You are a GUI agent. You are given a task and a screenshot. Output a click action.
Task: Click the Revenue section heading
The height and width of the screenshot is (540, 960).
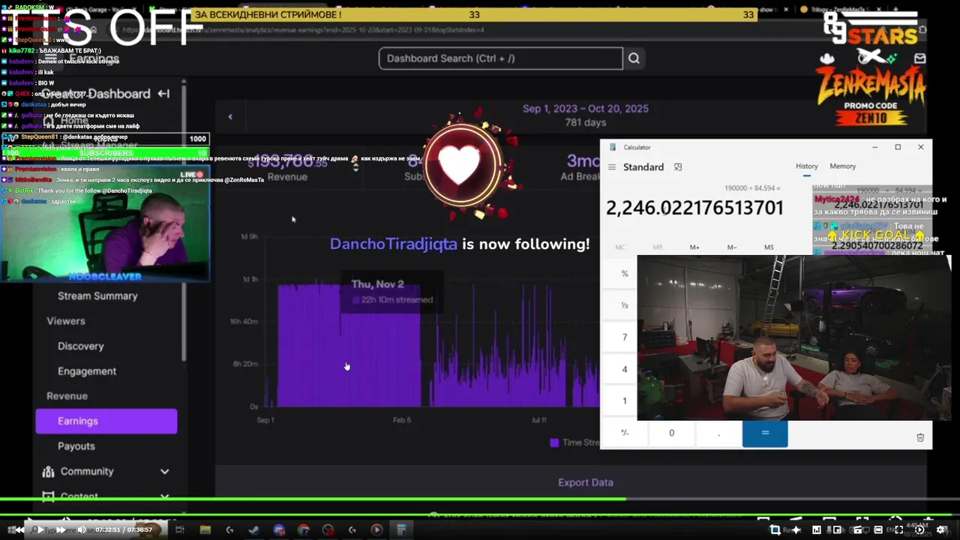(67, 396)
